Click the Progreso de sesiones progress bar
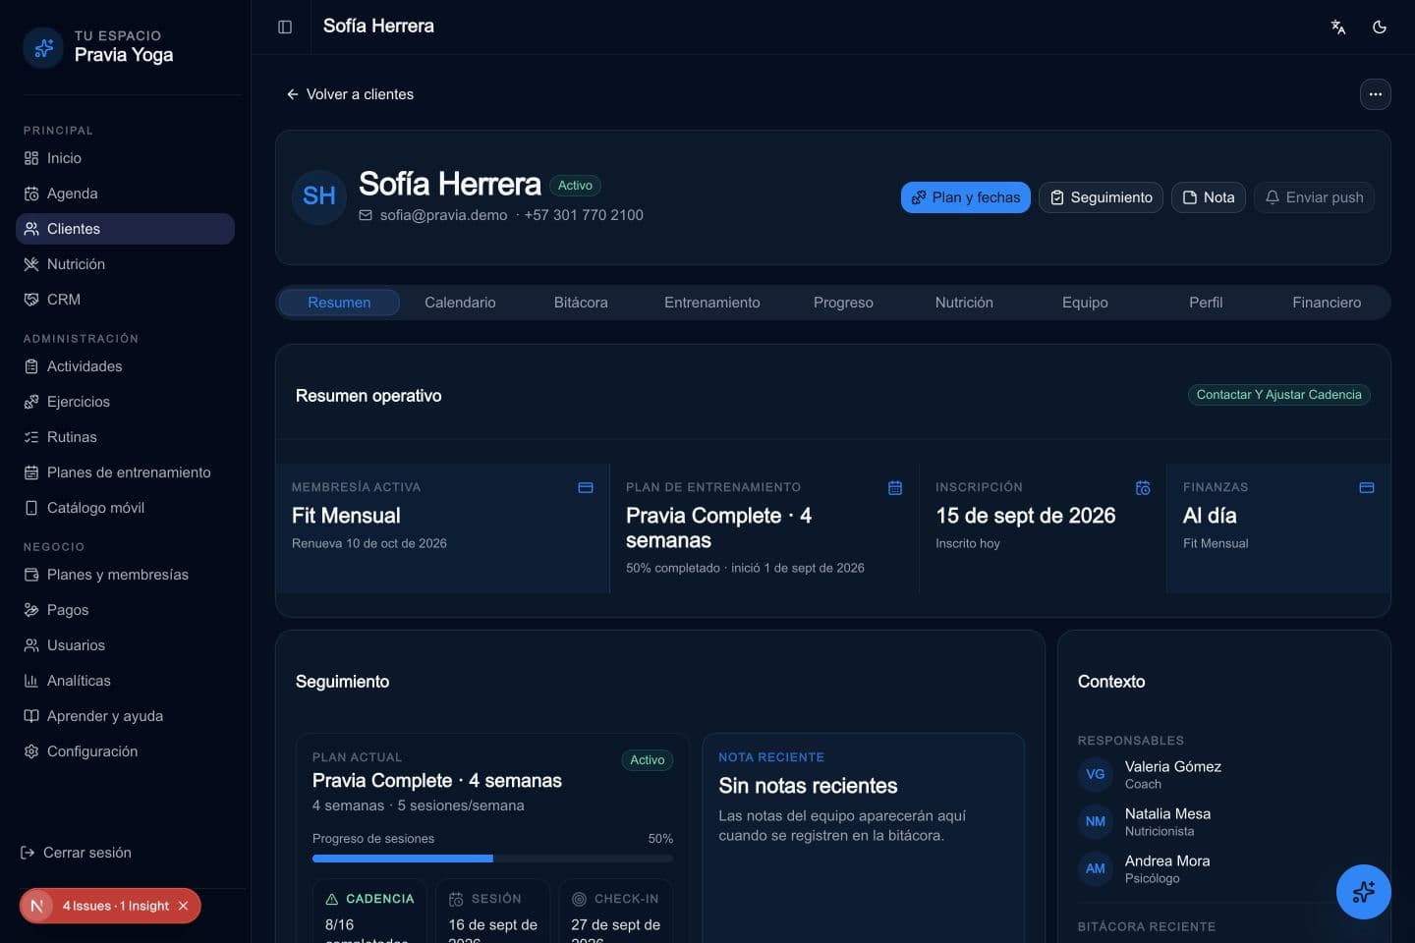The width and height of the screenshot is (1415, 943). tap(492, 859)
